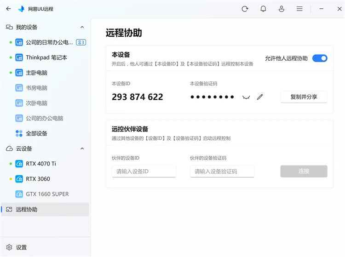The height and width of the screenshot is (257, 345).
Task: Click the 公司的办公电脑 monitor icon
Action: click(x=19, y=118)
